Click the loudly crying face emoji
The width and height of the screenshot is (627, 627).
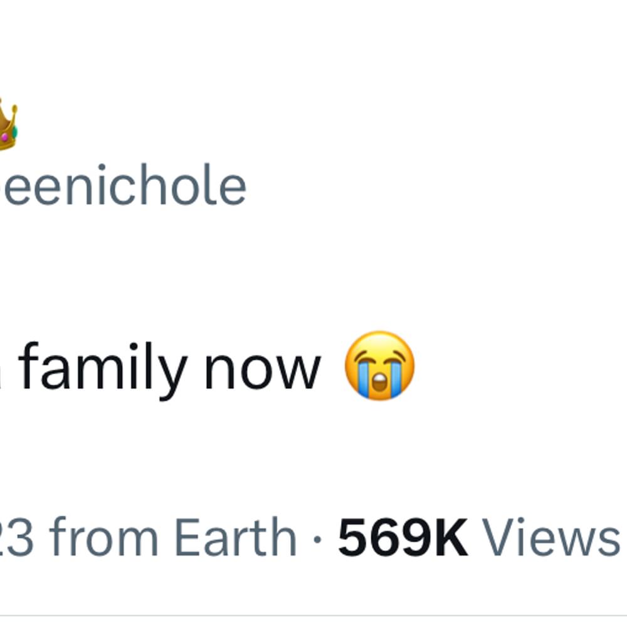click(x=379, y=366)
